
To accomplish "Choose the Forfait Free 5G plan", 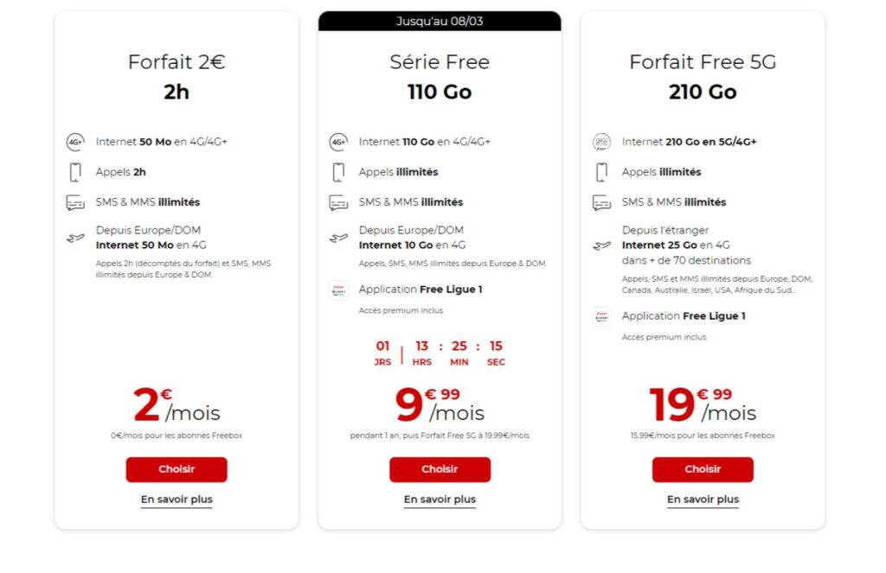I will coord(703,469).
